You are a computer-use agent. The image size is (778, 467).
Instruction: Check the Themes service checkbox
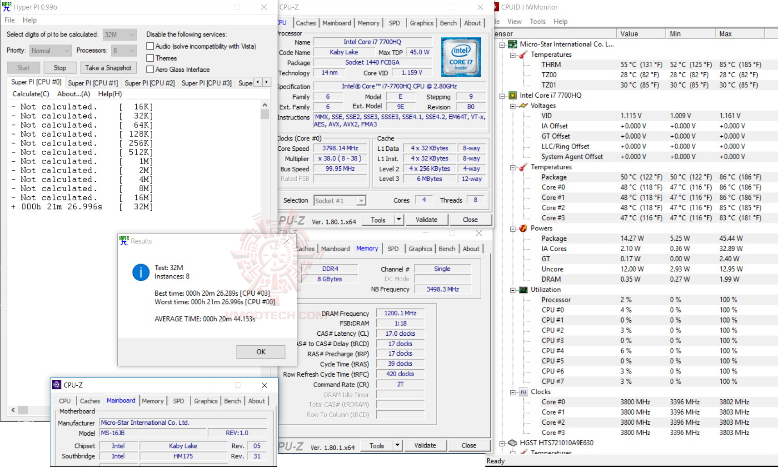(x=150, y=58)
